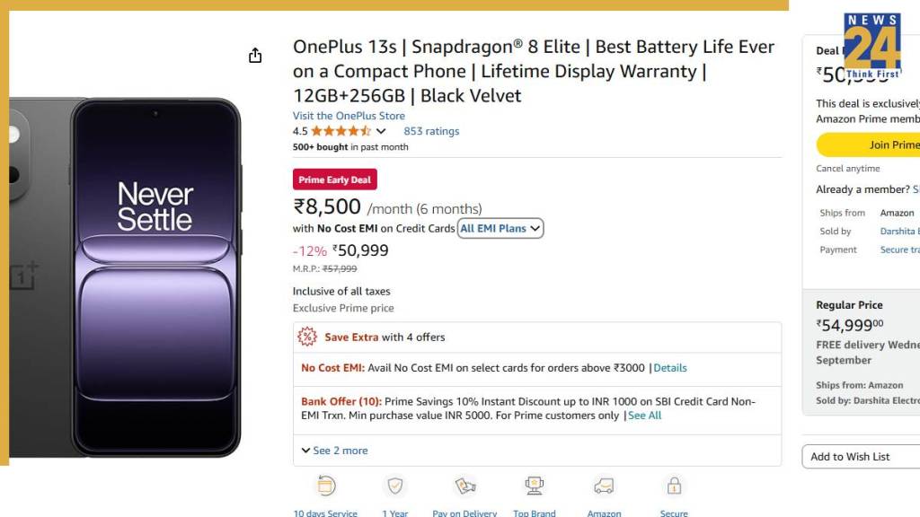Click the Amazon delivery truck icon

[604, 486]
